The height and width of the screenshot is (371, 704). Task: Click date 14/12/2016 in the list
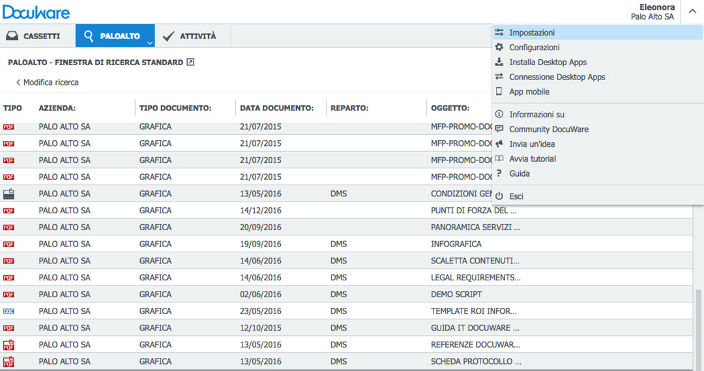tap(260, 210)
